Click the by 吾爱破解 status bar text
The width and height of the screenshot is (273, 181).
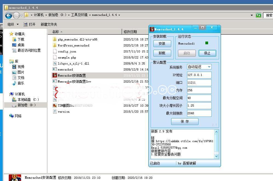tap(187, 163)
